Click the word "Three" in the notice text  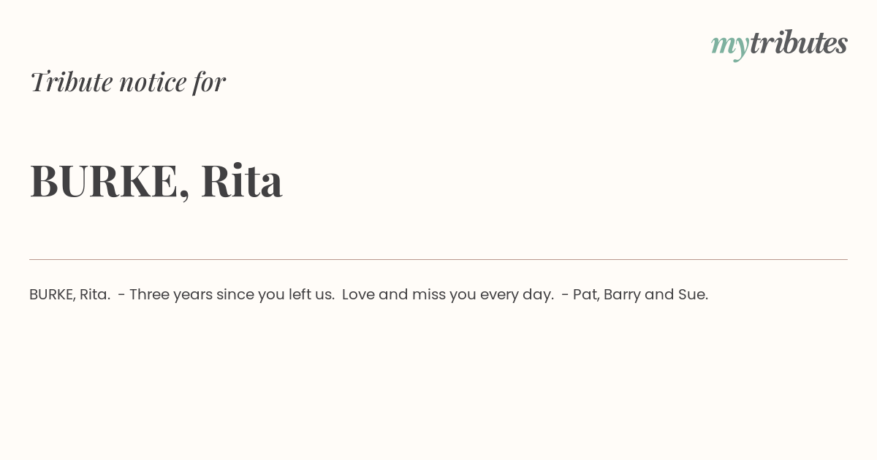[148, 295]
